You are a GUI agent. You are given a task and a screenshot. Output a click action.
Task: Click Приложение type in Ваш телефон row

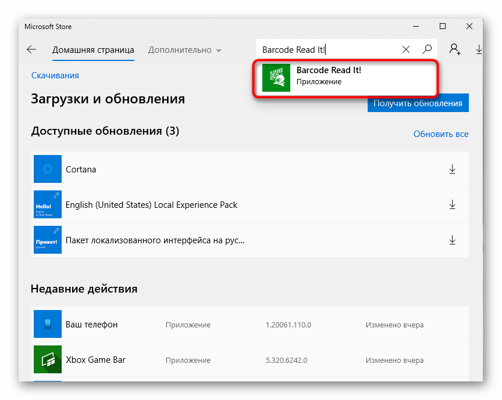(x=188, y=325)
